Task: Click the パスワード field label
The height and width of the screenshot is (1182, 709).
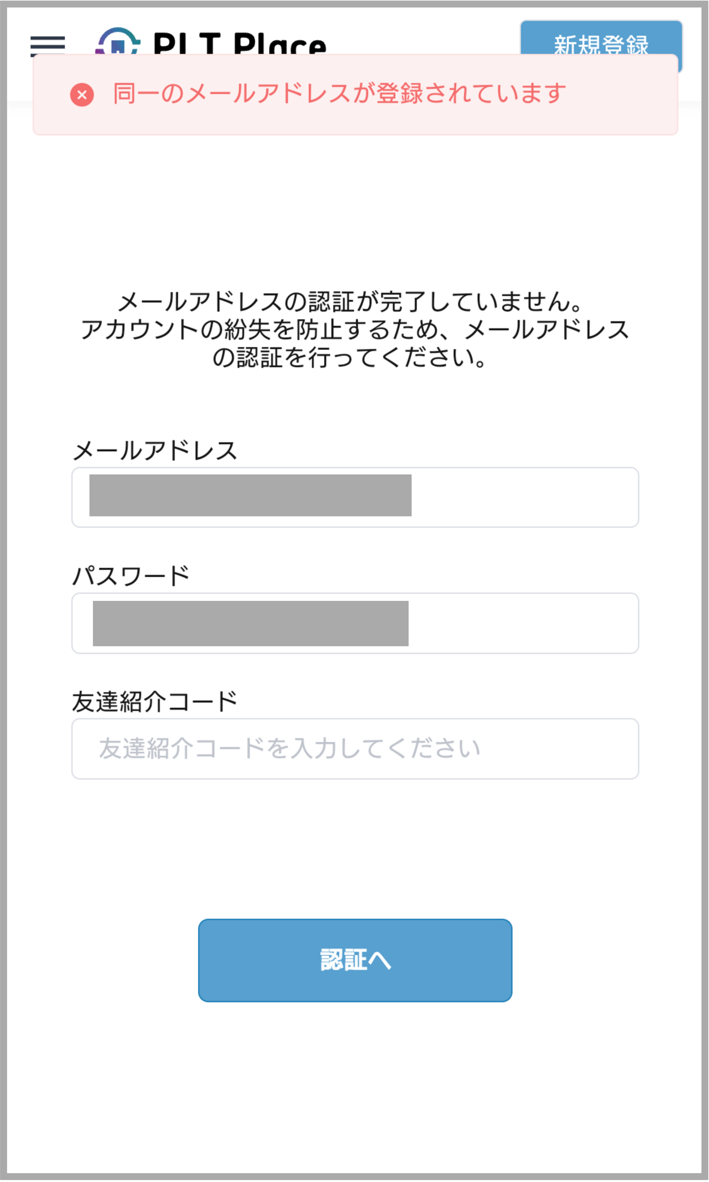Action: click(x=131, y=576)
